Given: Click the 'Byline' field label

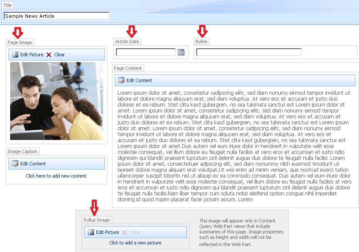Looking at the screenshot, I should tap(201, 41).
